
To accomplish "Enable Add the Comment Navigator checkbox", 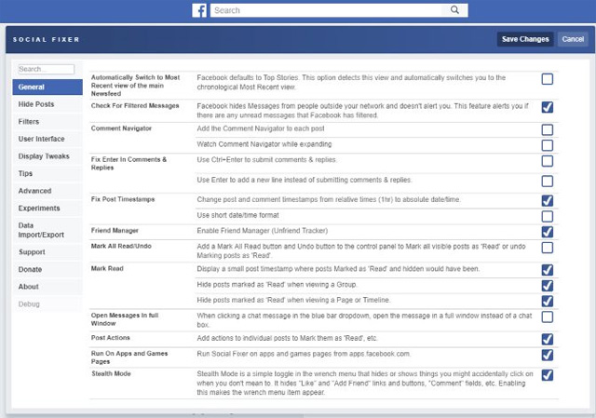I will (x=547, y=129).
